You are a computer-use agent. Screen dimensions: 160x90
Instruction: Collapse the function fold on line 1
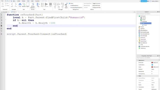click(x=6, y=14)
